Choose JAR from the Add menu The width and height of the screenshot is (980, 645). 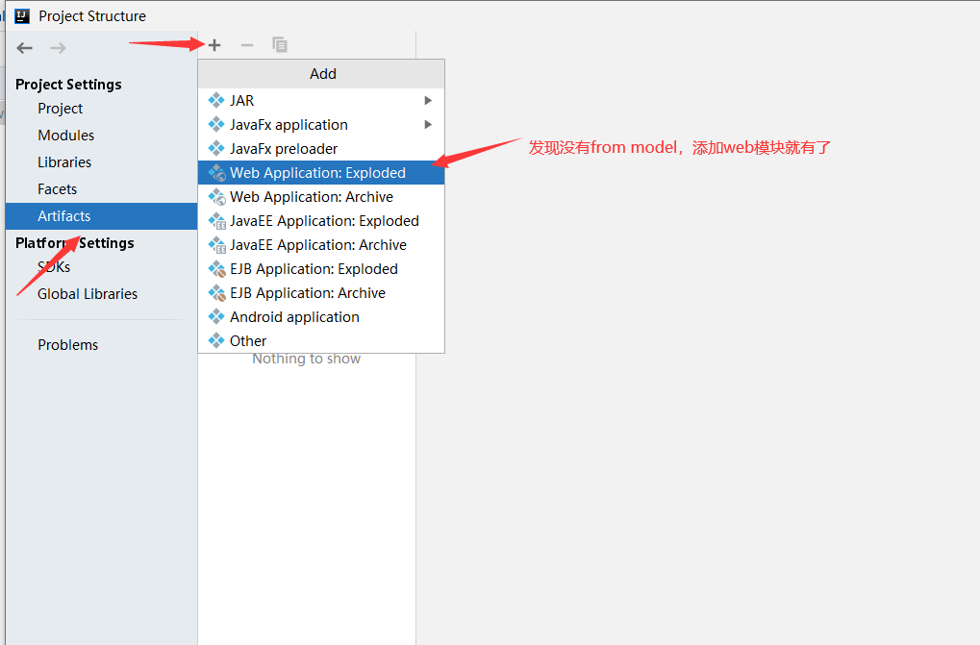[321, 100]
